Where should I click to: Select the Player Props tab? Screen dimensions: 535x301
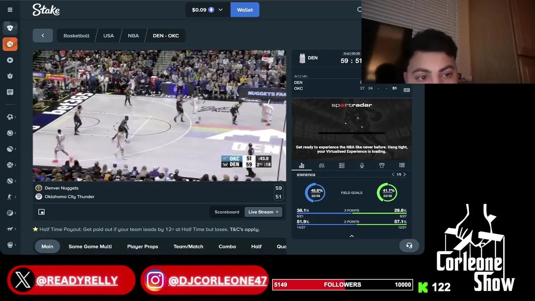coord(143,246)
